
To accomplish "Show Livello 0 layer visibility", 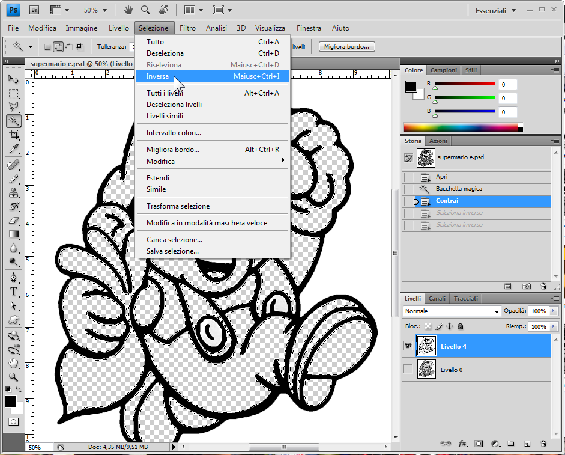I will click(408, 369).
